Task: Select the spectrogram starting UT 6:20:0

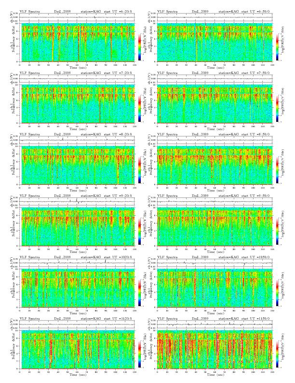Action: pos(77,43)
